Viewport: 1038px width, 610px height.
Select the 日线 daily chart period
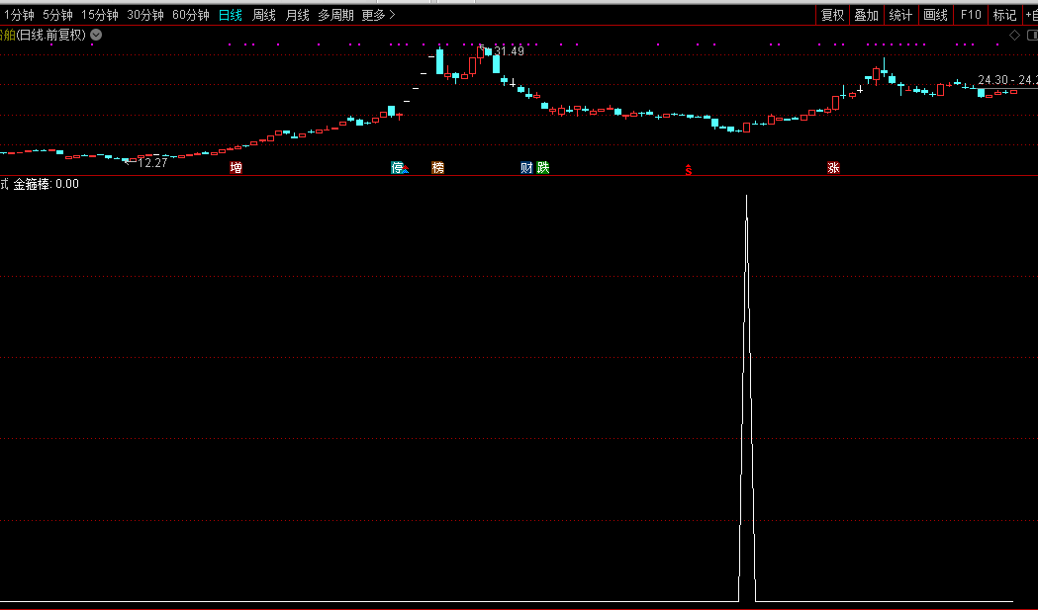pos(230,15)
